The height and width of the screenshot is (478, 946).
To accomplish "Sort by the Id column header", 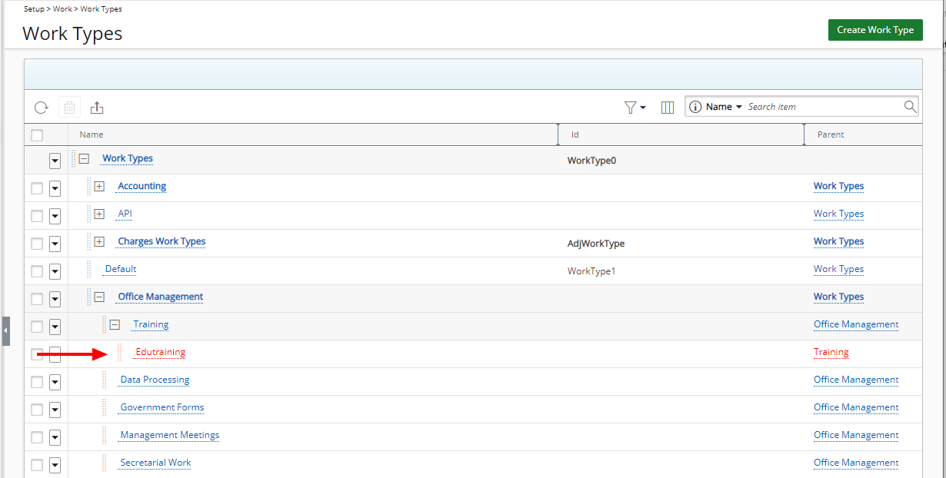I will [x=575, y=134].
